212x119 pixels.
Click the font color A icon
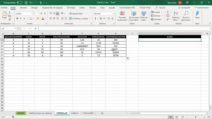click(43, 19)
